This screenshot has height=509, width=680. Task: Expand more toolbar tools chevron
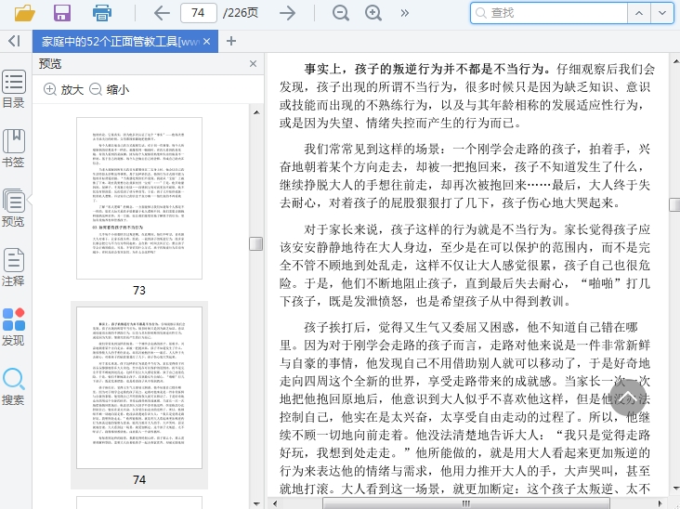click(405, 13)
